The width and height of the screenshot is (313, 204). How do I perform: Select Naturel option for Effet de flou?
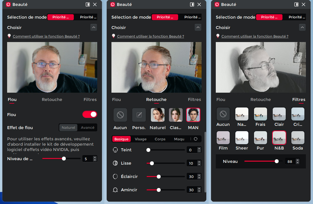coord(68,128)
